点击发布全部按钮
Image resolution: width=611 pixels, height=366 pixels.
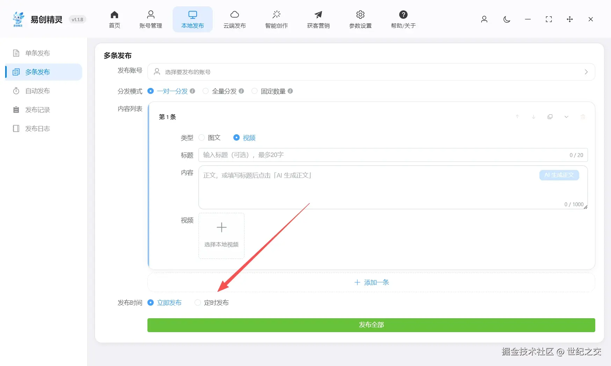click(x=371, y=325)
